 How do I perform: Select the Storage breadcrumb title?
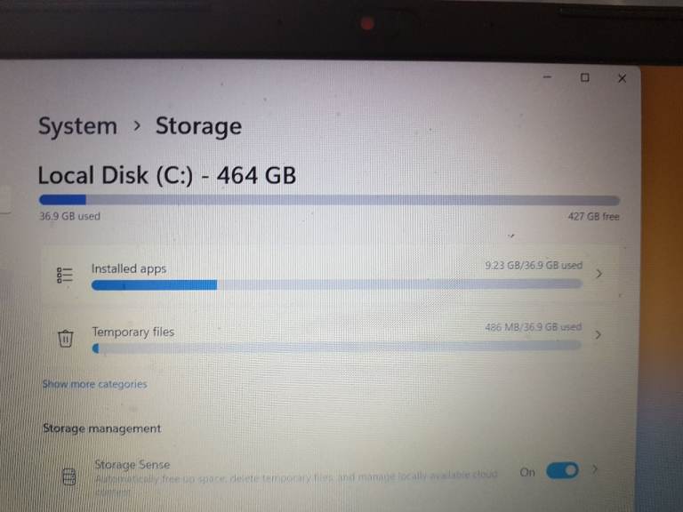coord(198,126)
